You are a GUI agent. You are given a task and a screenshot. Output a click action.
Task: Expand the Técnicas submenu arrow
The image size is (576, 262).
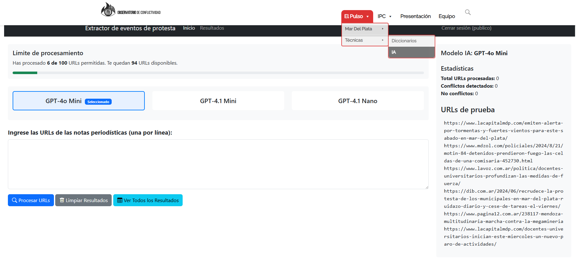pyautogui.click(x=383, y=40)
